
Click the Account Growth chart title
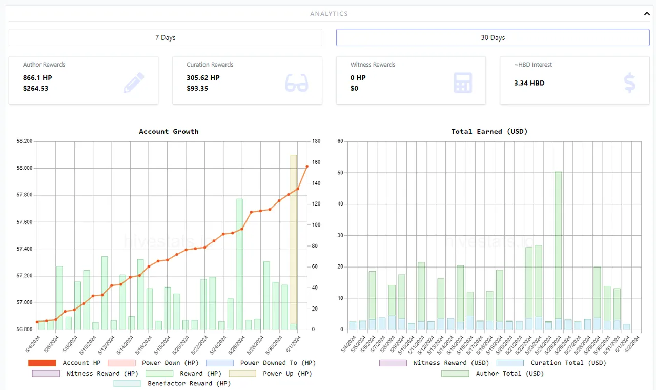pos(169,132)
